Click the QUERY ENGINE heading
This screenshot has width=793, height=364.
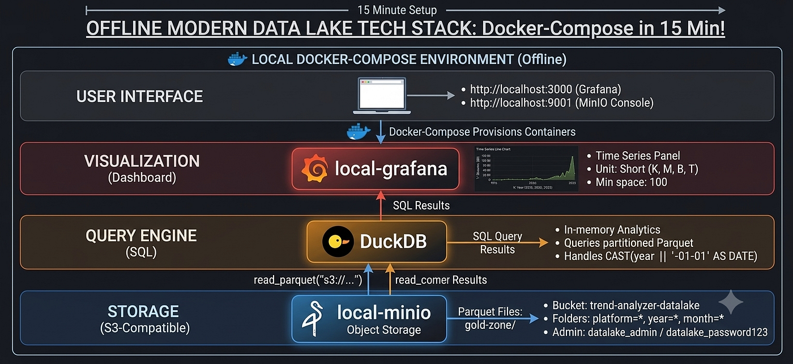[x=141, y=235]
